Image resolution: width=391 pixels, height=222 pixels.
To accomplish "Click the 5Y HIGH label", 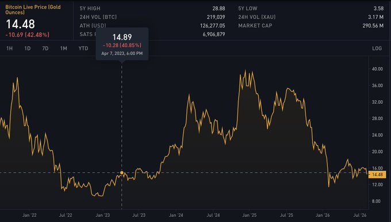I will coord(90,9).
